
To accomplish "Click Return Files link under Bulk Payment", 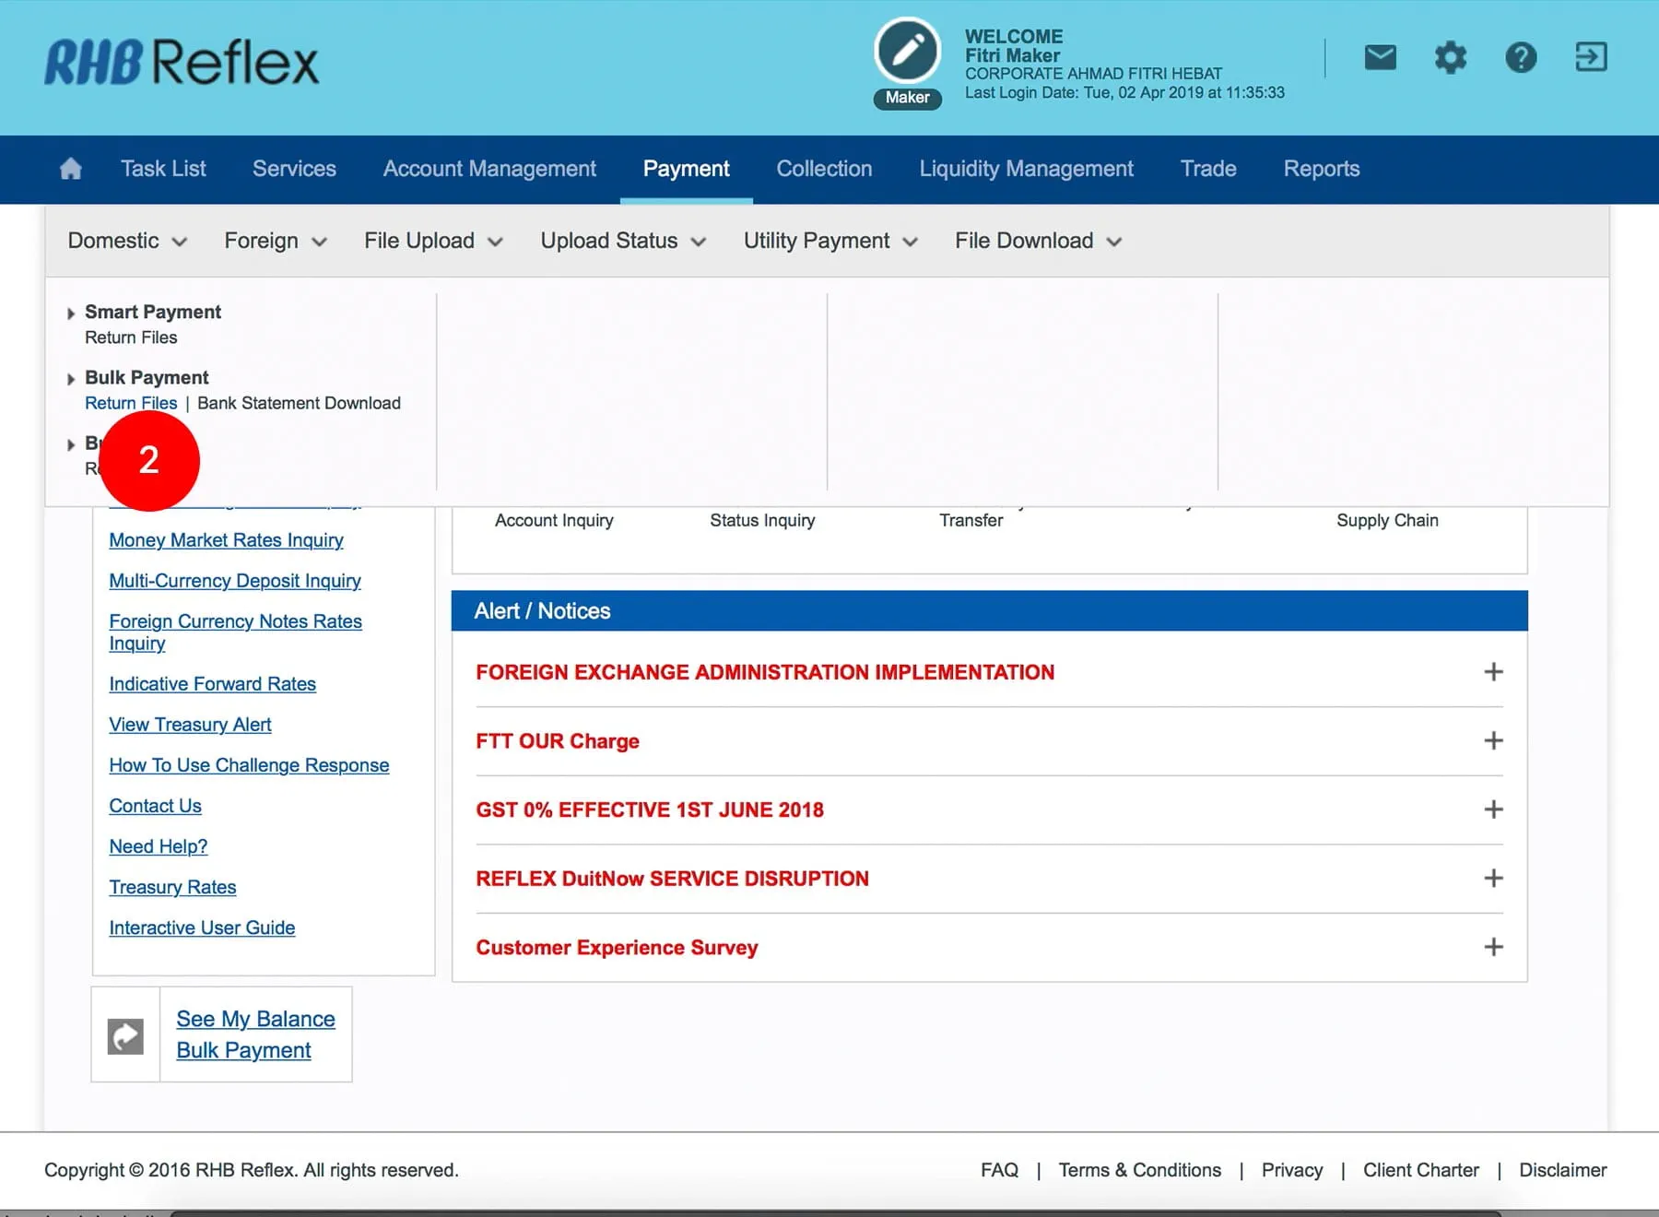I will (131, 403).
